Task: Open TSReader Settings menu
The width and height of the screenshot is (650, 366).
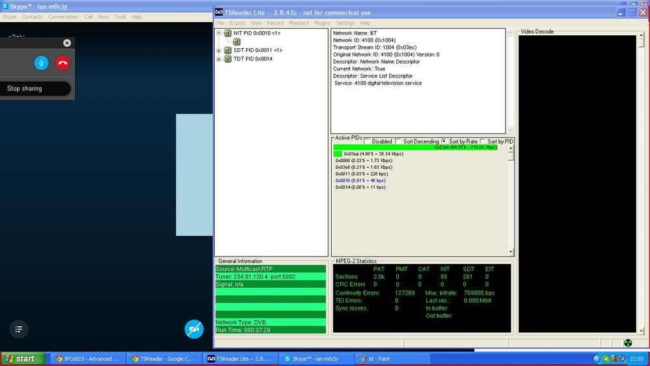Action: tap(345, 23)
